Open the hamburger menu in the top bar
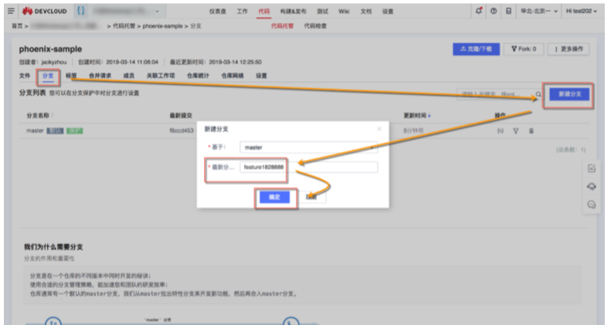 pyautogui.click(x=11, y=11)
